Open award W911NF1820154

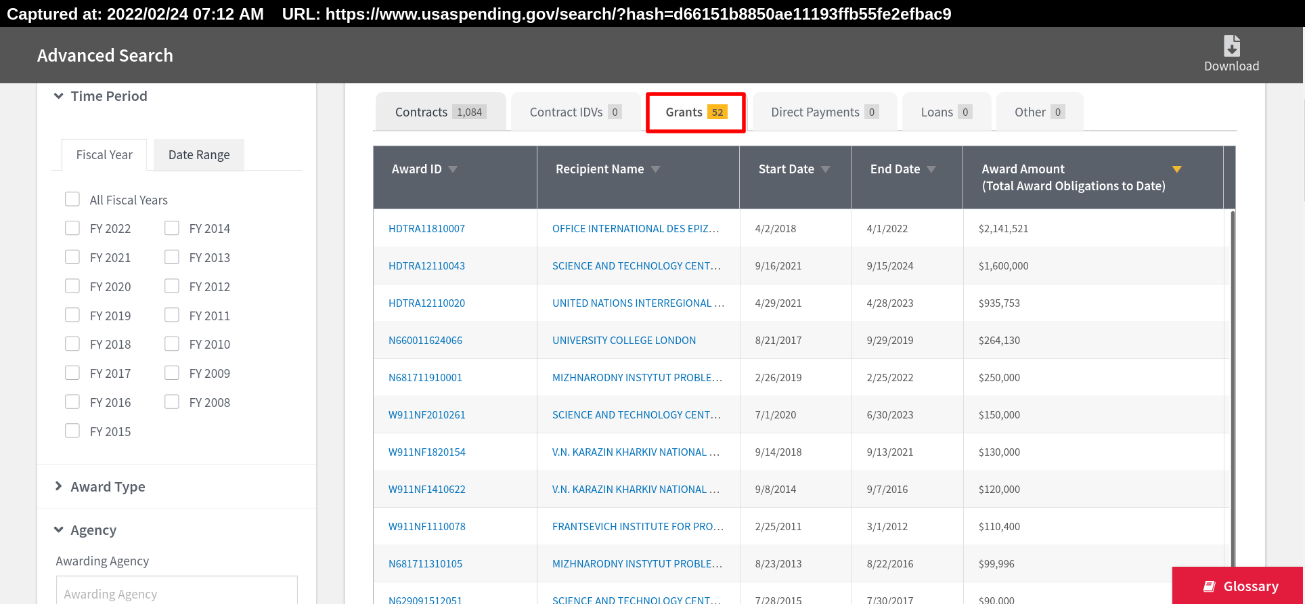click(427, 452)
